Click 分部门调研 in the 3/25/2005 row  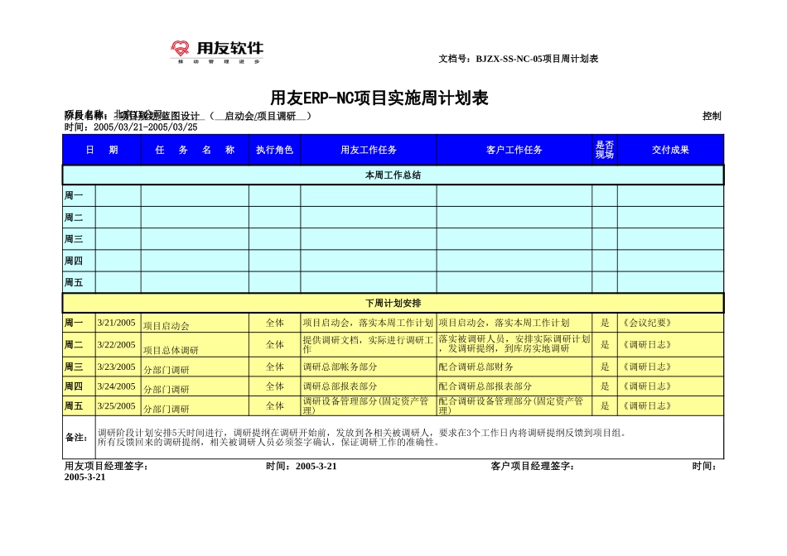click(x=167, y=409)
